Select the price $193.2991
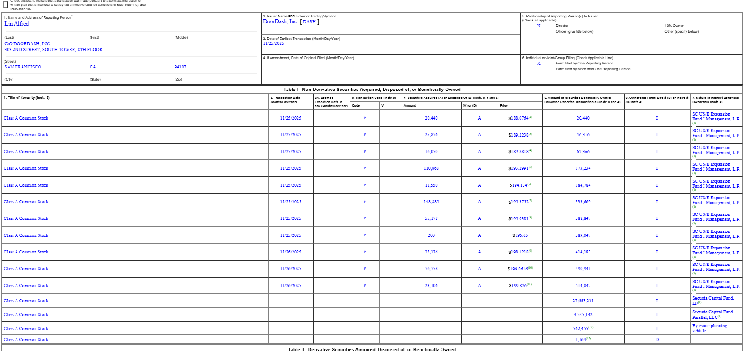The width and height of the screenshot is (743, 351). (x=518, y=168)
